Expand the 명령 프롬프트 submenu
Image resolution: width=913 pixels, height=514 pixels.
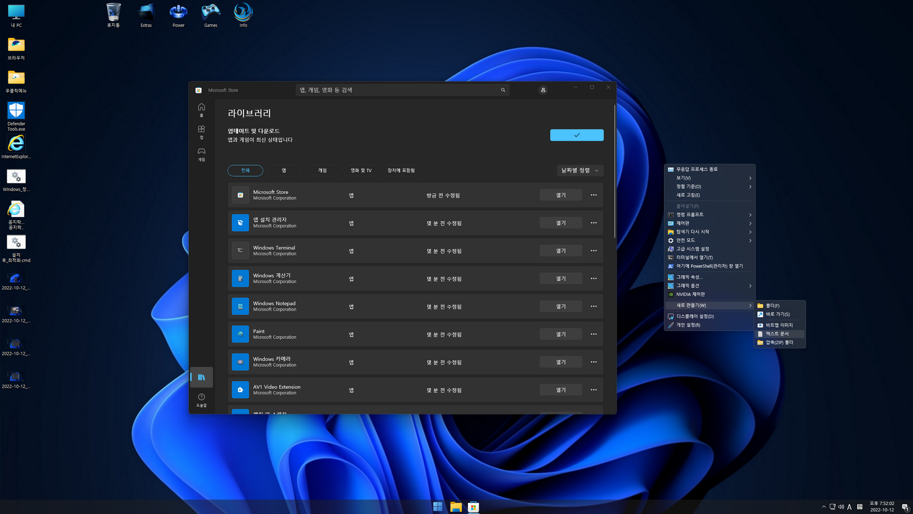[710, 215]
